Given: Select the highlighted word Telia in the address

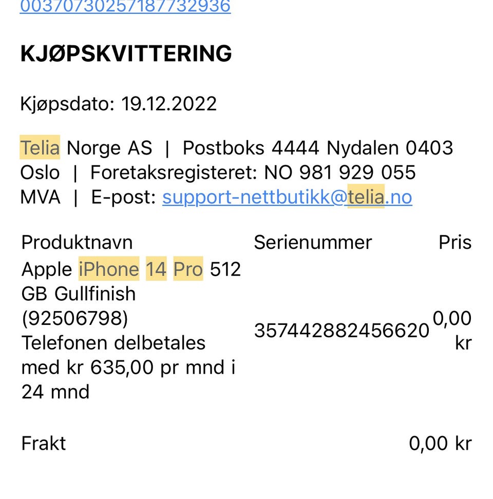Looking at the screenshot, I should [40, 147].
